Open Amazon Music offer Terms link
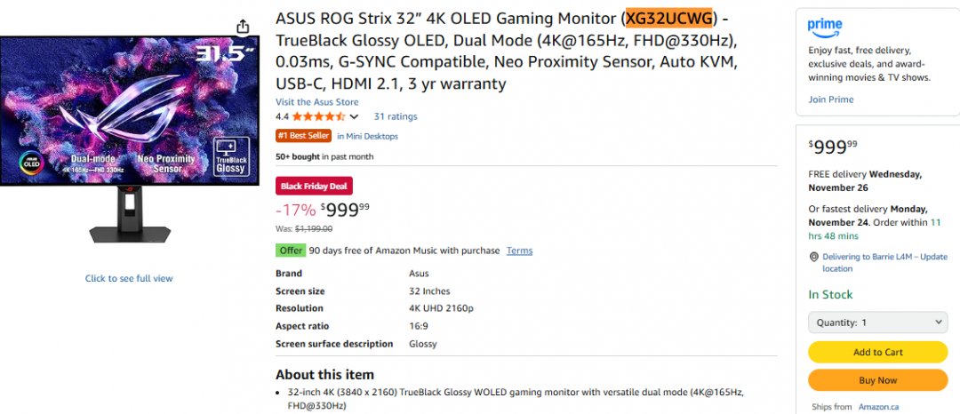960x414 pixels. 519,251
